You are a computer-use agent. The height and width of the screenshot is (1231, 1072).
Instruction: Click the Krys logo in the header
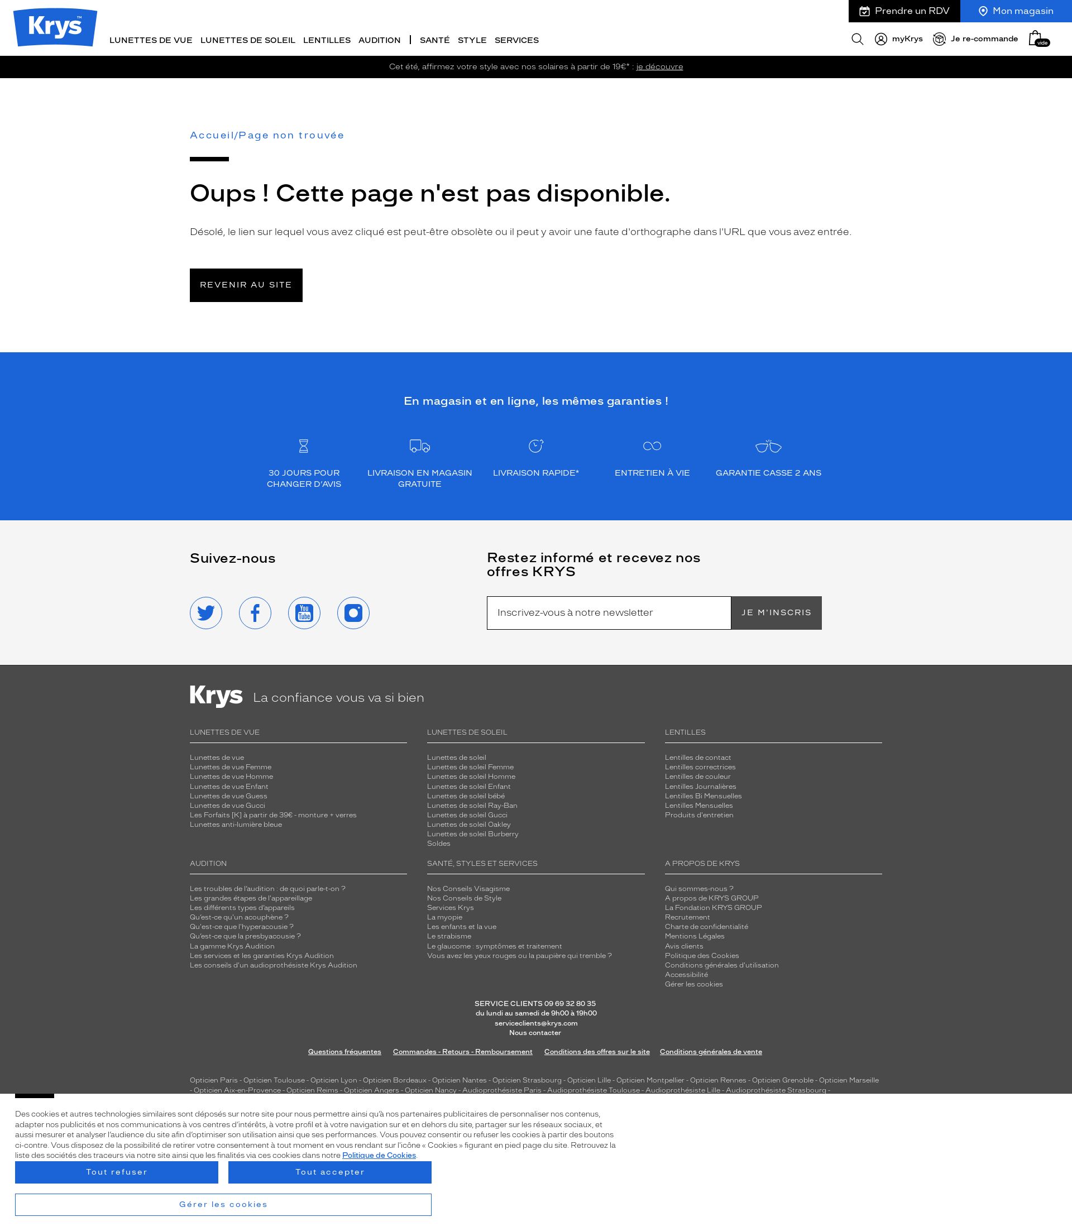click(x=55, y=27)
